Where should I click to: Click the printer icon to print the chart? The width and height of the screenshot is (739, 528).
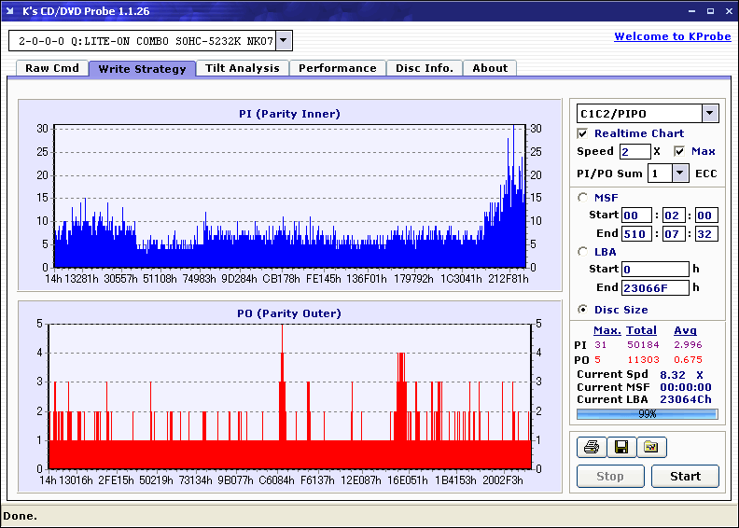592,448
